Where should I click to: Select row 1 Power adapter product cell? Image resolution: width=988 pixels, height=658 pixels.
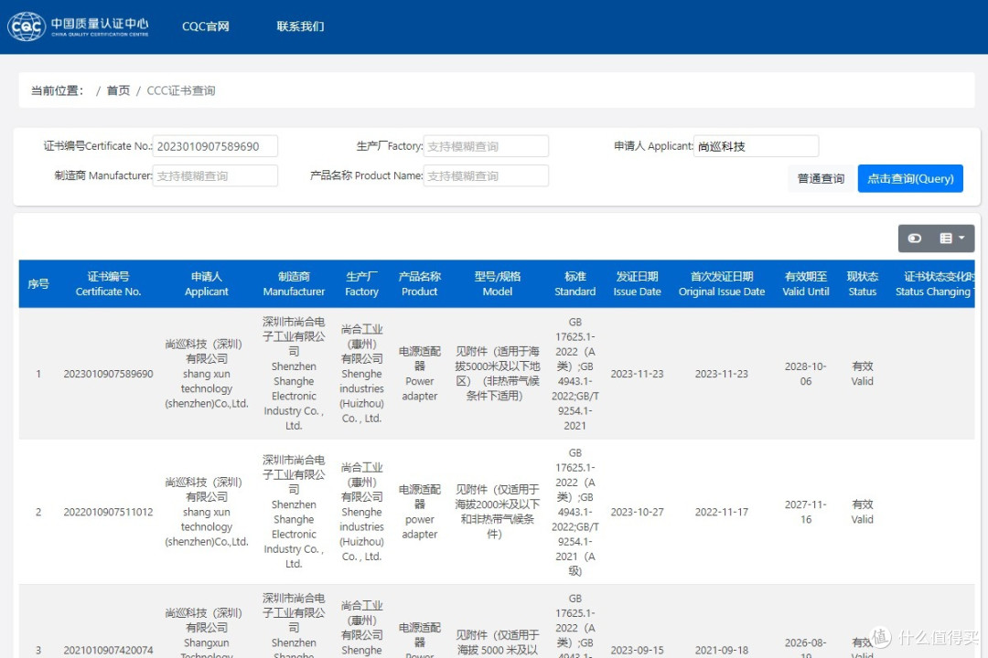coord(420,374)
